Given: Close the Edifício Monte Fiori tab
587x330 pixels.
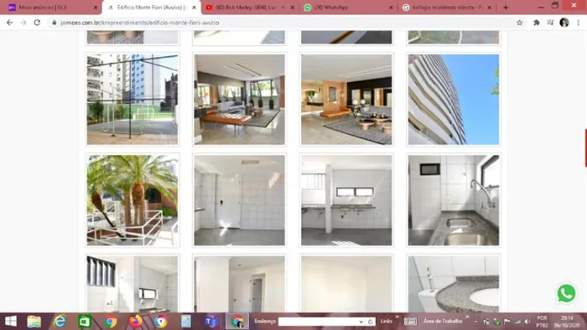Looking at the screenshot, I should [x=194, y=8].
